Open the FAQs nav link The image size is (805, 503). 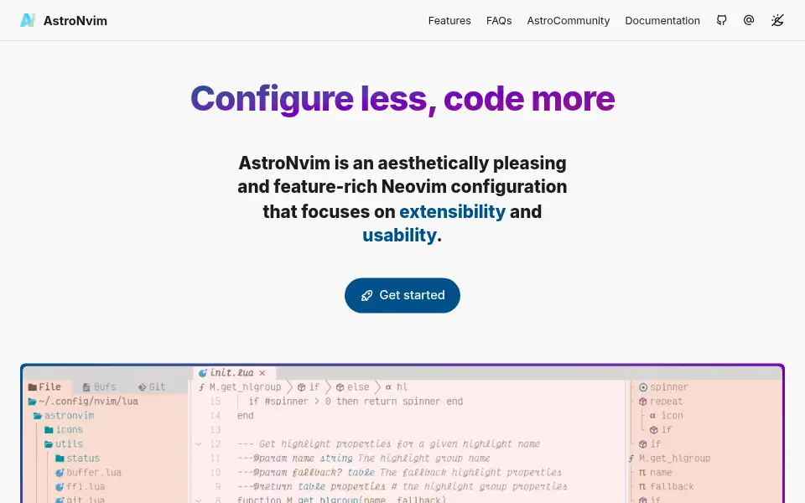pyautogui.click(x=498, y=20)
